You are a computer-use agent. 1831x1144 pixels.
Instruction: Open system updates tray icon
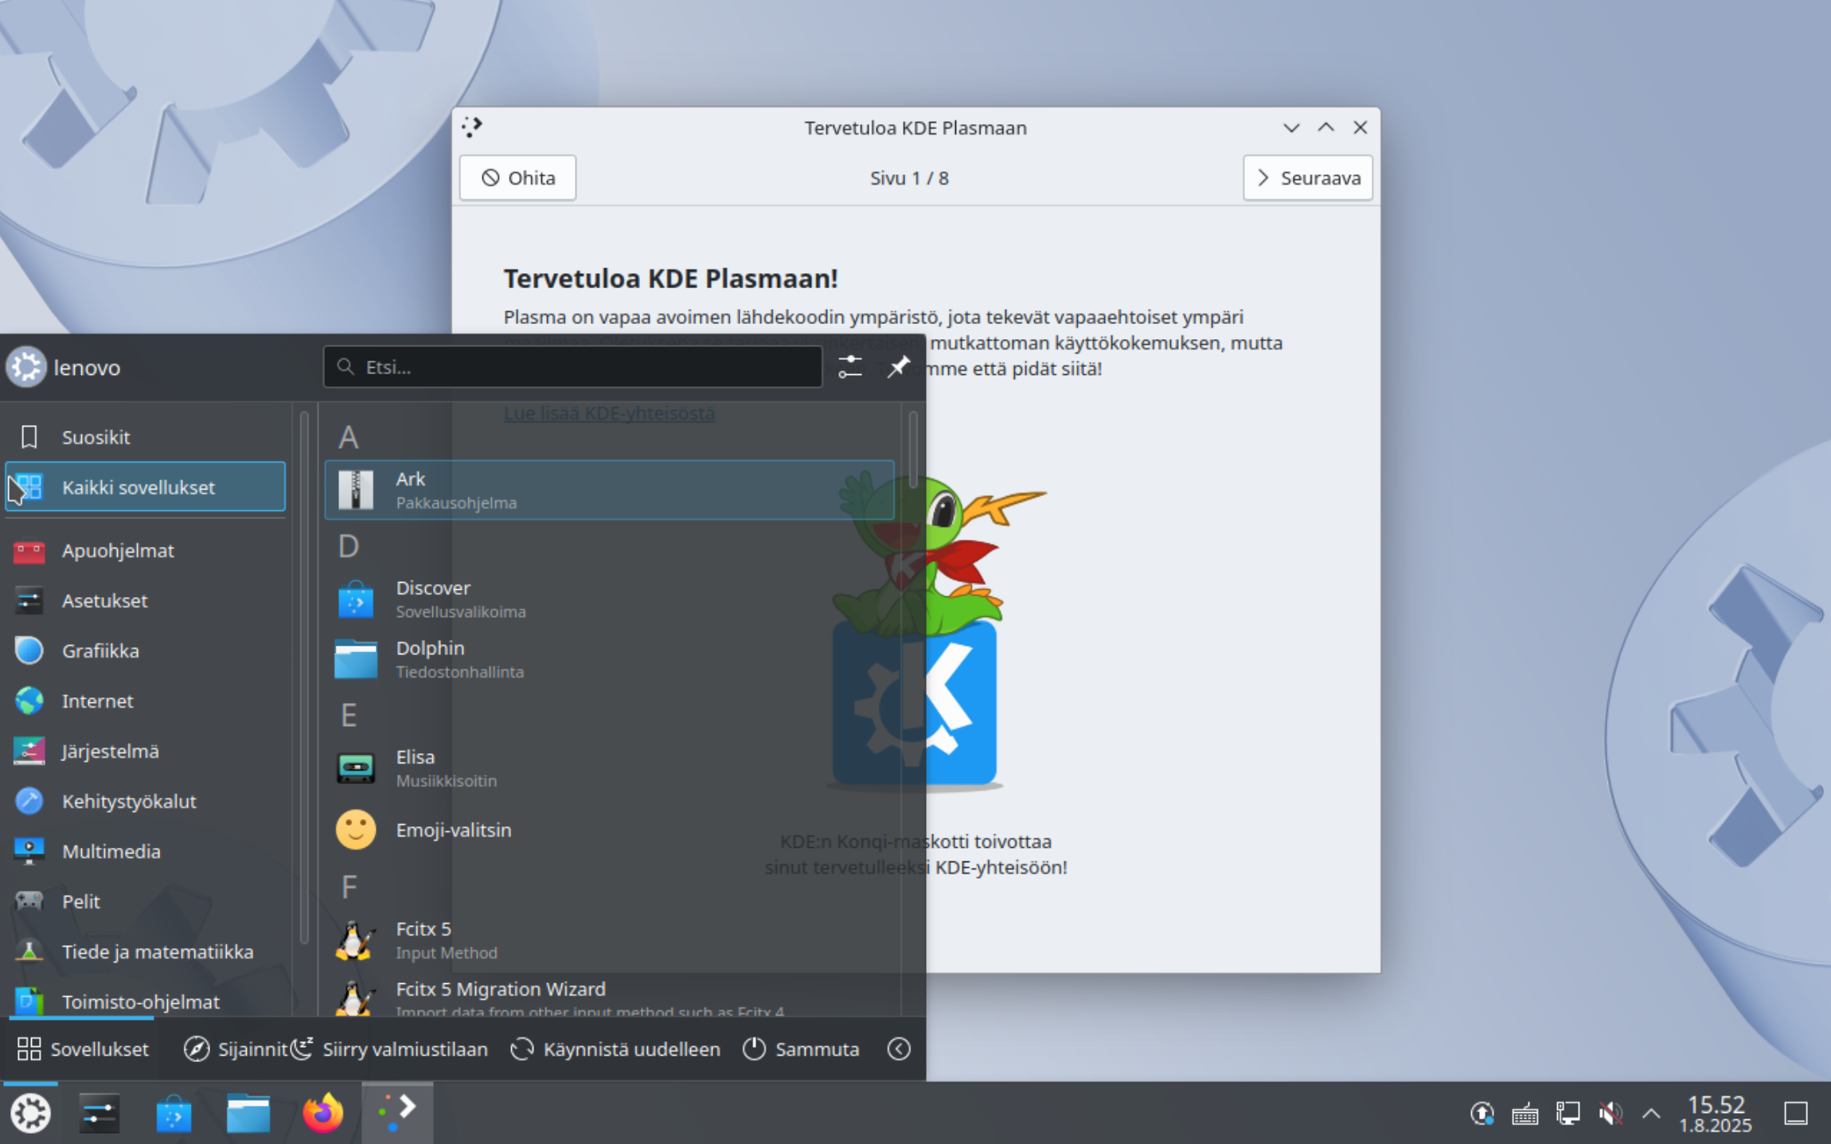tap(1482, 1113)
